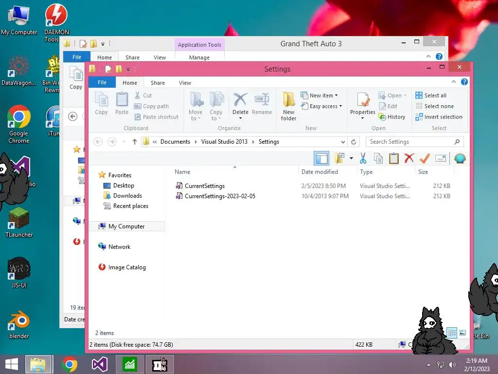Click Select none

tap(434, 106)
